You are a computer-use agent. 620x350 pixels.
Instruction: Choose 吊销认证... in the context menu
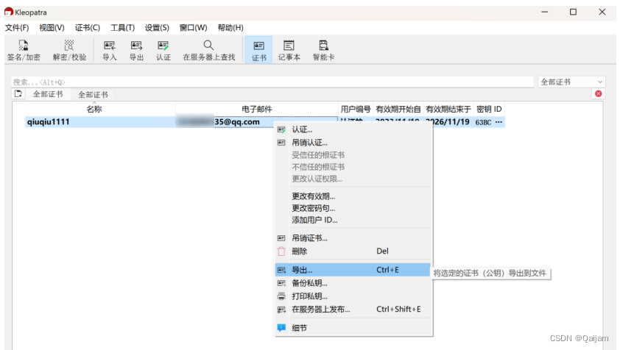pos(352,143)
